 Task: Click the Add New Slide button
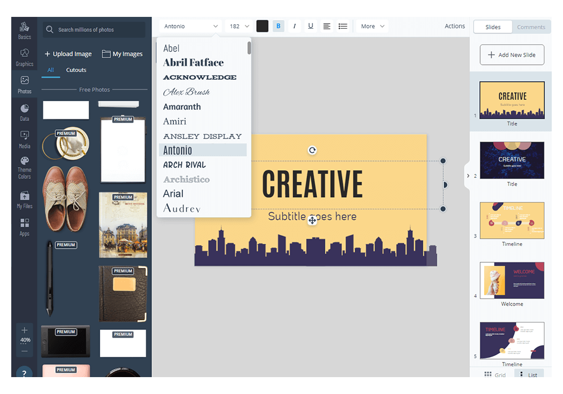point(512,55)
